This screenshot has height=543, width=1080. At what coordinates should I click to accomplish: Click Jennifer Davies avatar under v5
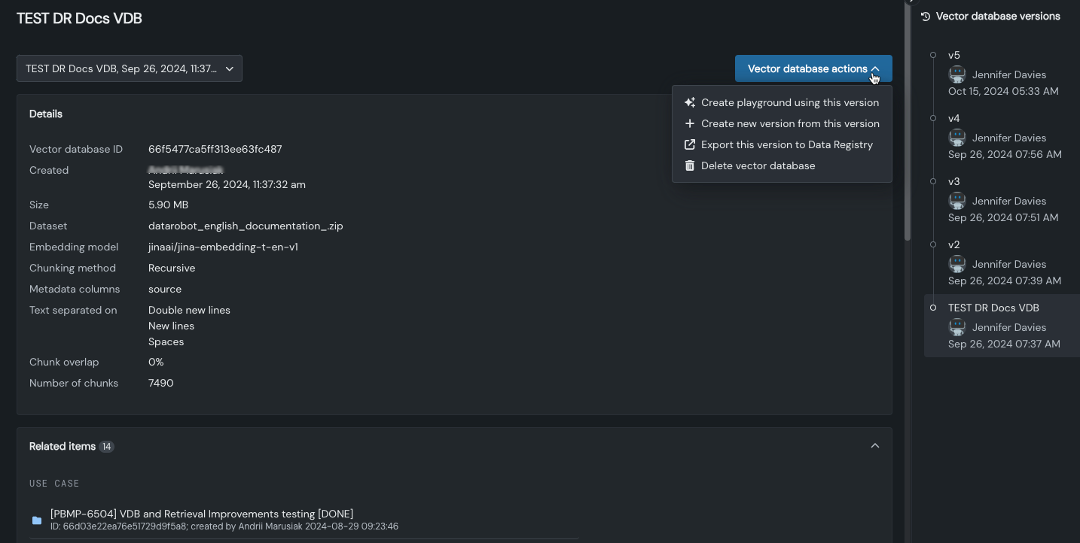point(957,74)
